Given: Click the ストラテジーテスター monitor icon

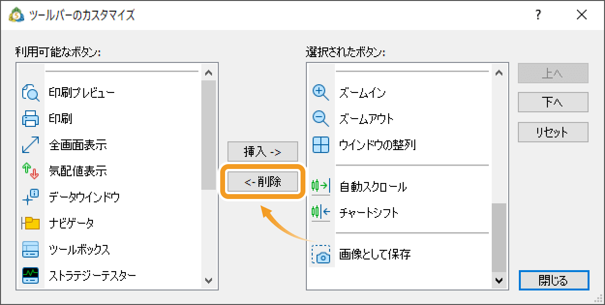Looking at the screenshot, I should (30, 275).
